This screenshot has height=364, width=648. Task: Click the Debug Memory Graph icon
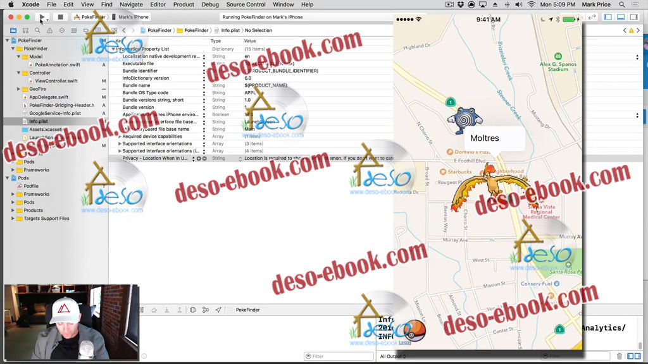click(x=206, y=310)
